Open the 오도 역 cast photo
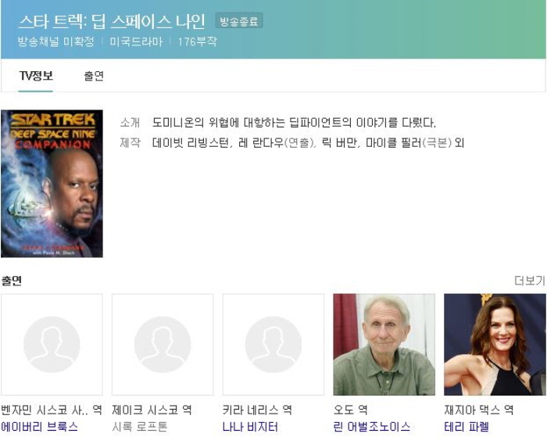This screenshot has width=547, height=437. [384, 345]
